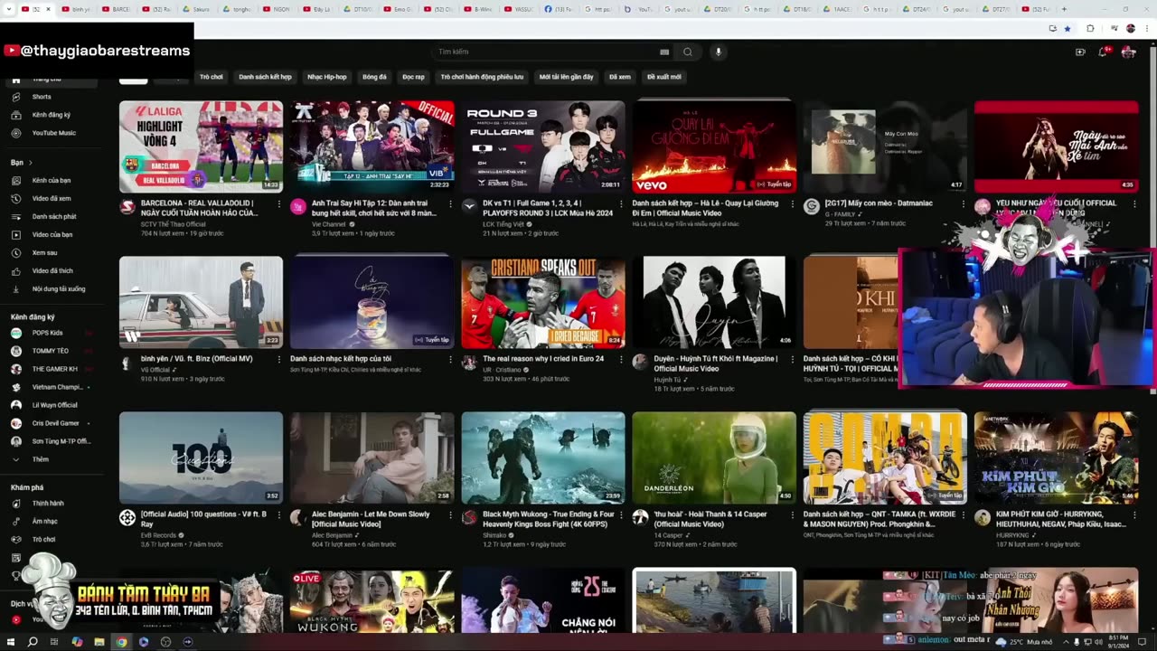Open YouTube account avatar menu

(x=1128, y=52)
